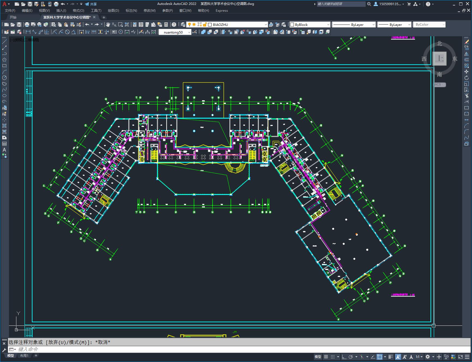Open the first ByLayer linetype dropdown

pyautogui.click(x=373, y=25)
